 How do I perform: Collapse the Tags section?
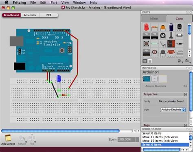[x=185, y=125]
